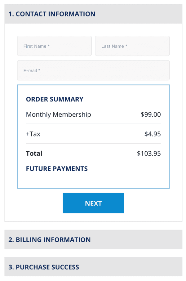Select the Monthly Membership line item
Viewport: 186px width, 281px height.
tap(58, 114)
